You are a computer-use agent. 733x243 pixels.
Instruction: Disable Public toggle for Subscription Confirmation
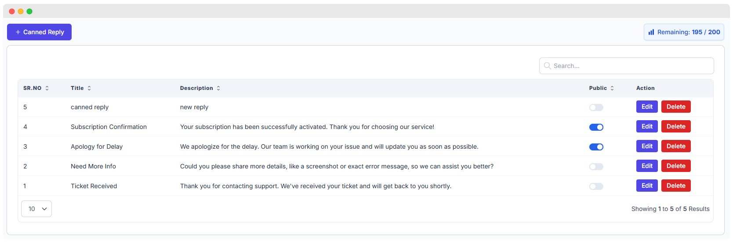[x=596, y=127]
